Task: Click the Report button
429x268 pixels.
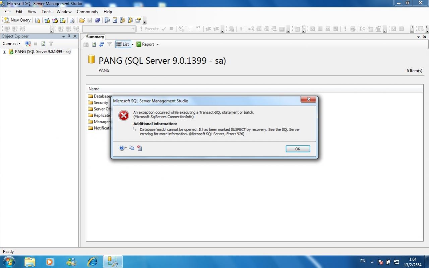Action: pos(145,44)
